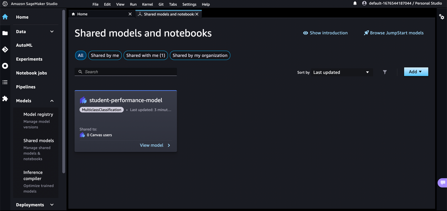Screen dimensions: 447x211
Task: Activate the Shared by my organization filter
Action: point(200,55)
